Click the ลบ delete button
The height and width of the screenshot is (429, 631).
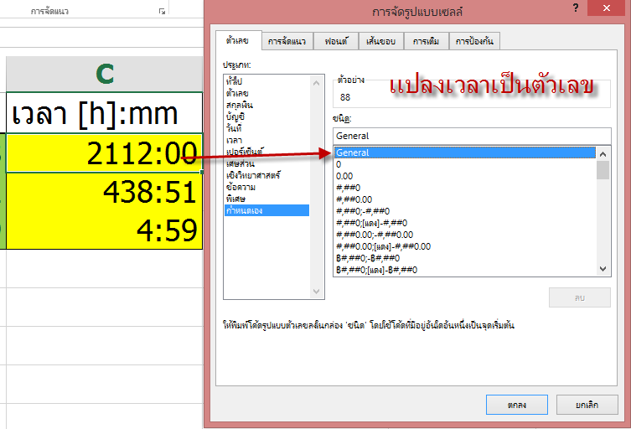coord(580,297)
